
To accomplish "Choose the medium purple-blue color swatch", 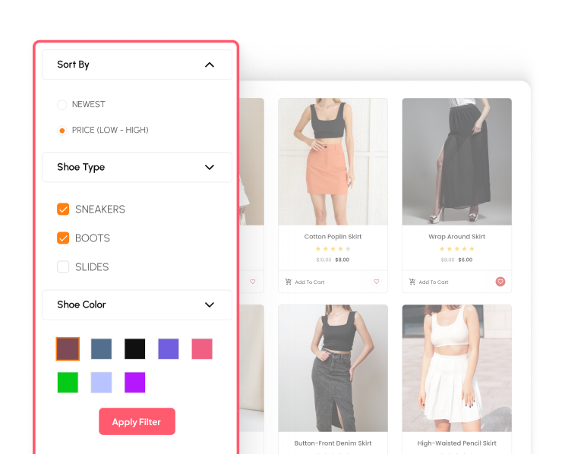I will tap(169, 348).
